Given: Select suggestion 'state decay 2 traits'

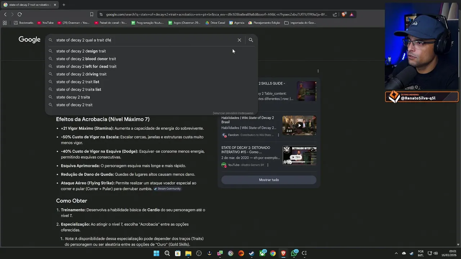Looking at the screenshot, I should (x=151, y=97).
